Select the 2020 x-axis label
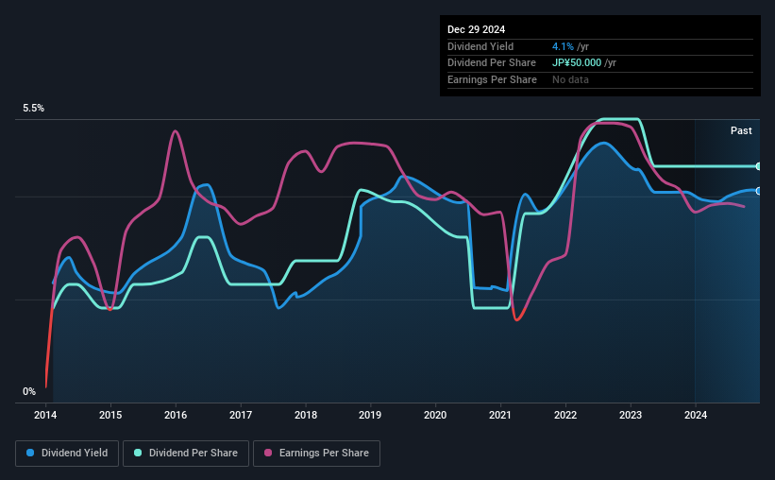The height and width of the screenshot is (480, 775). pos(435,415)
